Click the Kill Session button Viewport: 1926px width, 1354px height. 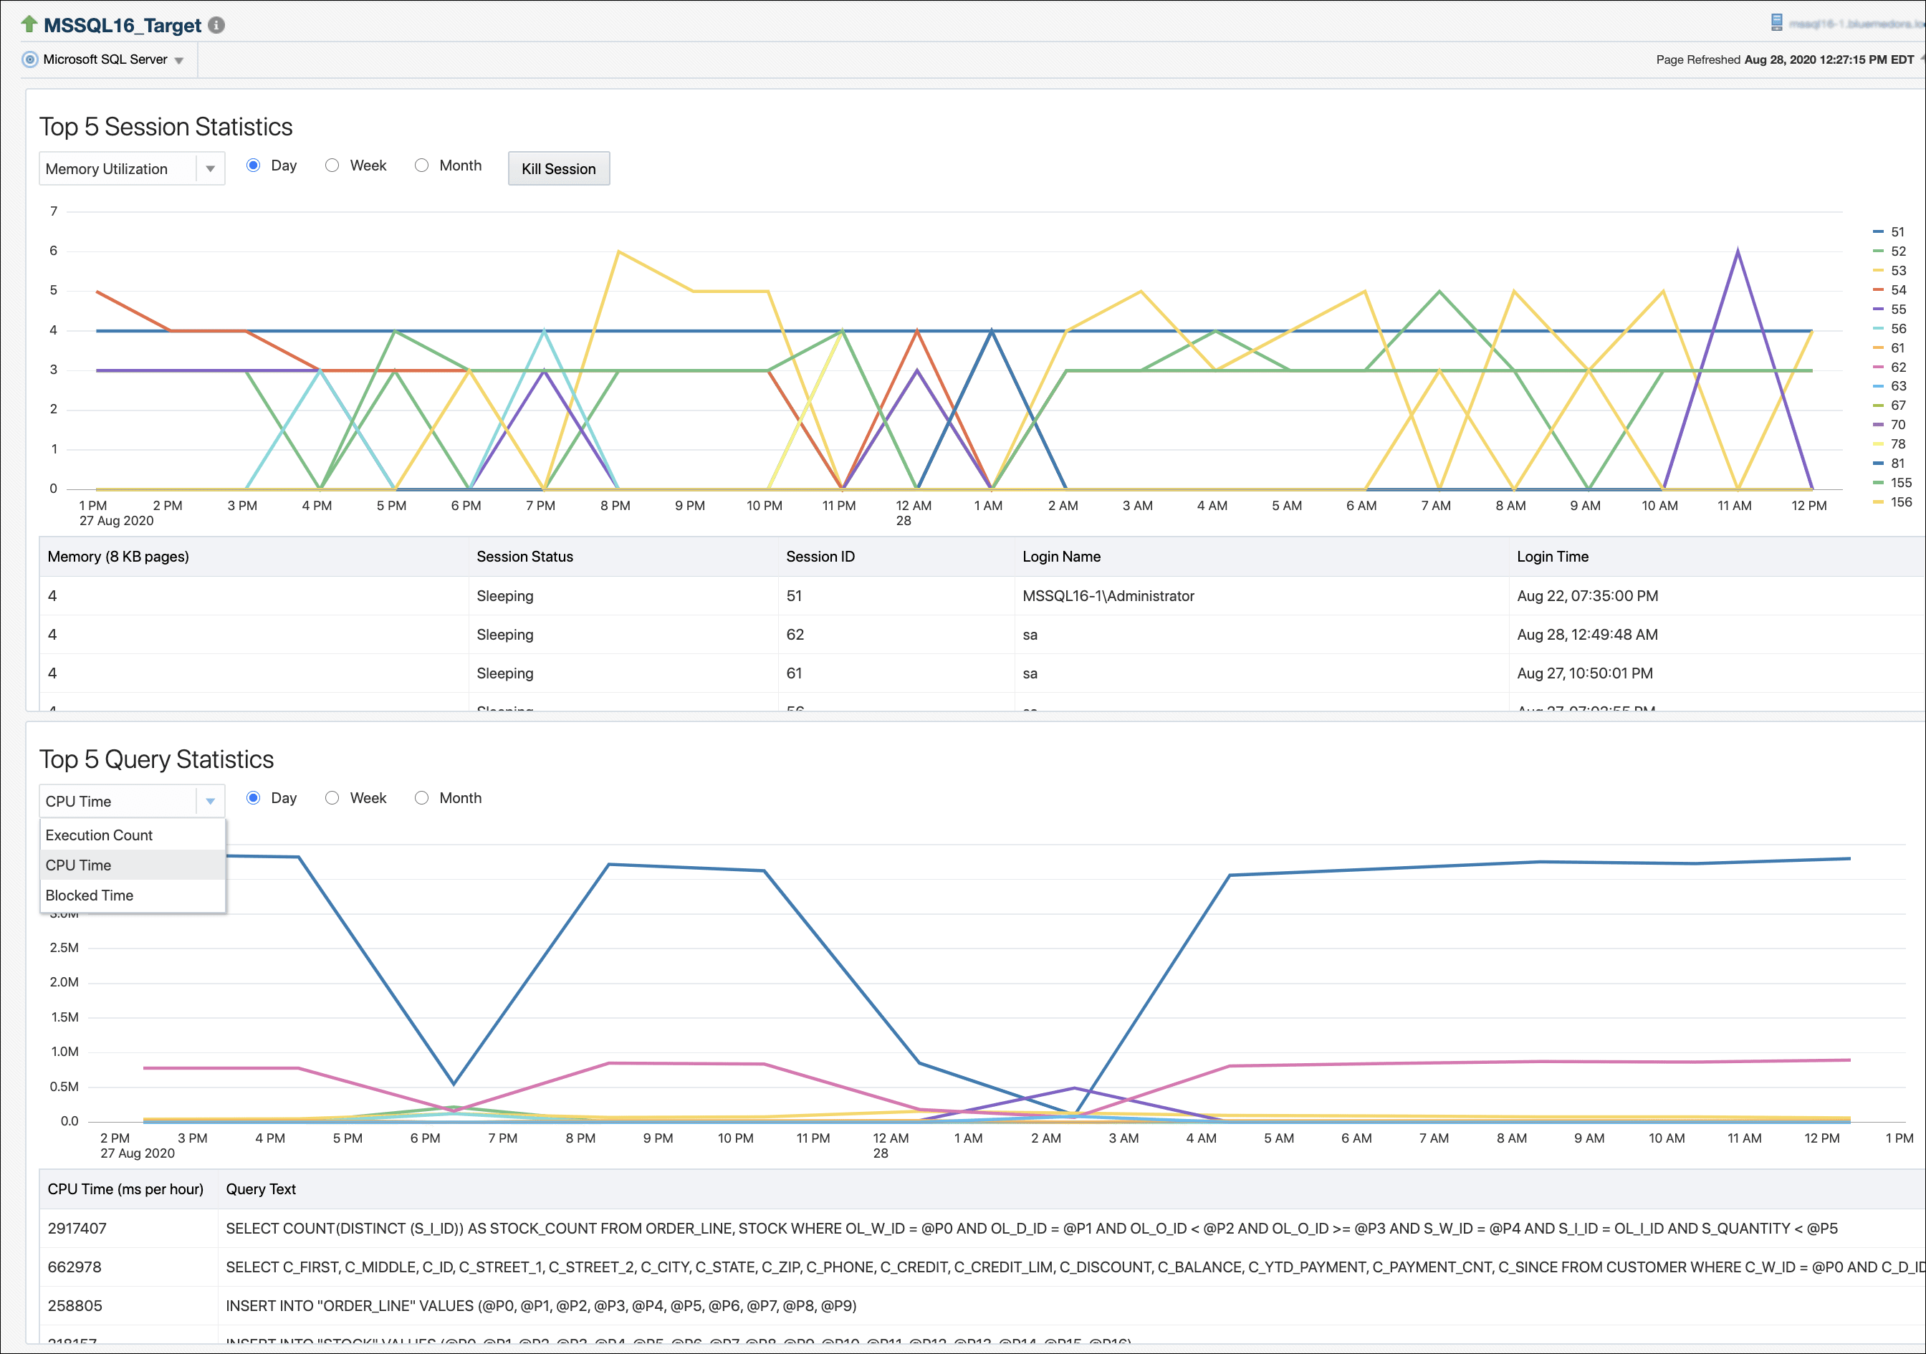click(558, 168)
